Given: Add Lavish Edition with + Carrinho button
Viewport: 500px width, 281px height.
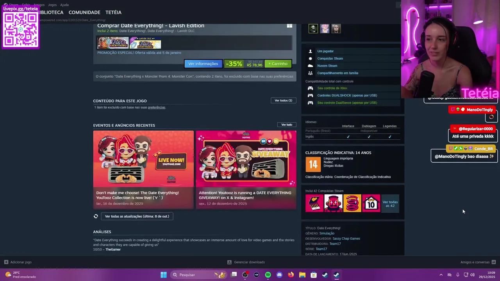Looking at the screenshot, I should tap(278, 64).
